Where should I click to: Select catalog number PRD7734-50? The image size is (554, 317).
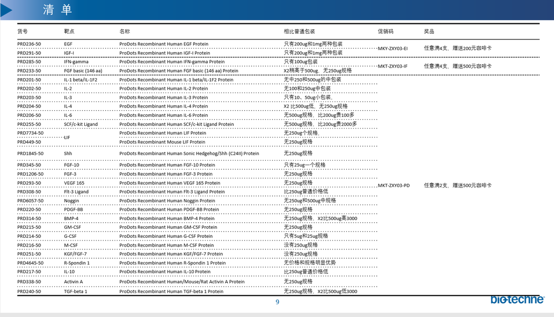(30, 133)
